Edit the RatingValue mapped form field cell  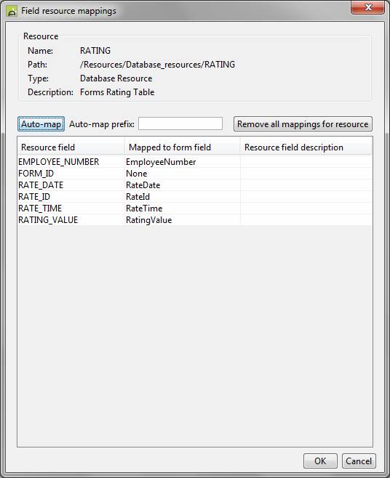click(x=183, y=220)
